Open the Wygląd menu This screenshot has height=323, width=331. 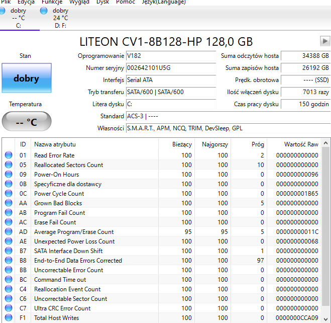point(79,2)
